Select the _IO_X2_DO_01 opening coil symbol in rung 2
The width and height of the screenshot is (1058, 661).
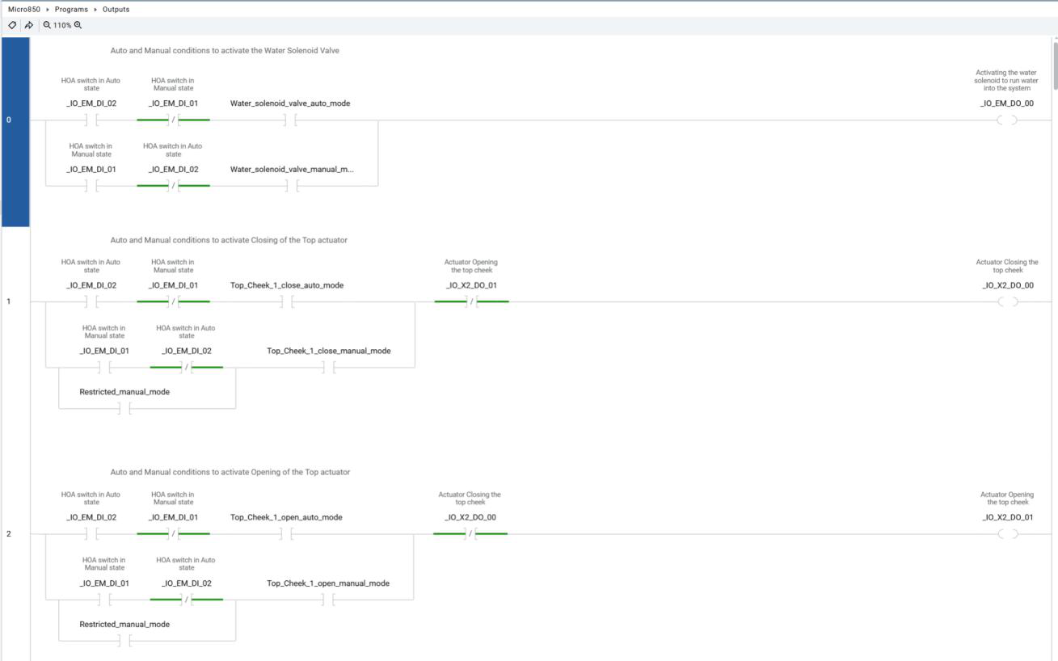tap(1007, 534)
